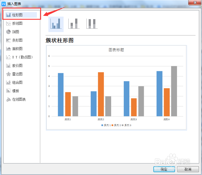Click the blue 类别1 bar in preview
This screenshot has width=202, height=175.
point(61,95)
